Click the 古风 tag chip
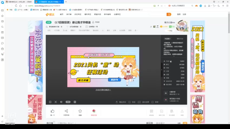This screenshot has width=230, height=129. tap(49, 30)
